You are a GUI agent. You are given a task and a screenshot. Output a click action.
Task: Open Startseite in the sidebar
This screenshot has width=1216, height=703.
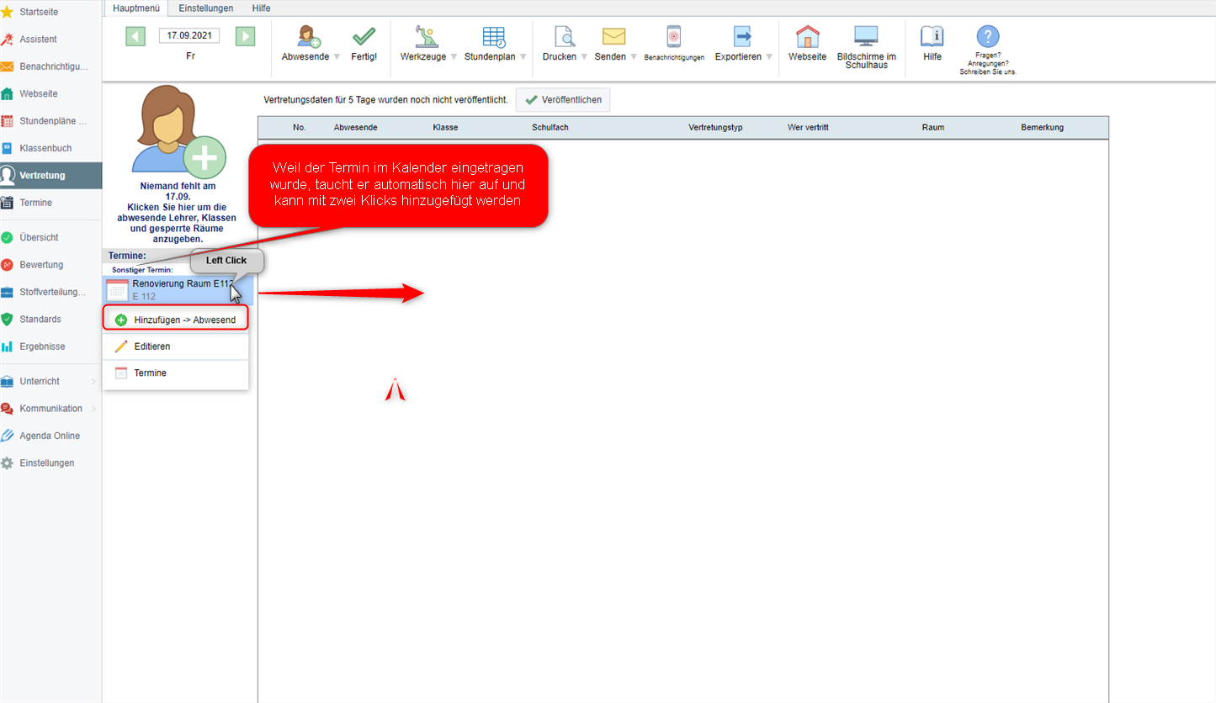click(x=50, y=12)
